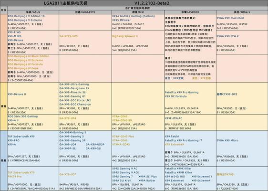This screenshot has height=191, width=268.
Task: Click 'ROG Rampage IV Gene' text
Action: click(x=23, y=68)
